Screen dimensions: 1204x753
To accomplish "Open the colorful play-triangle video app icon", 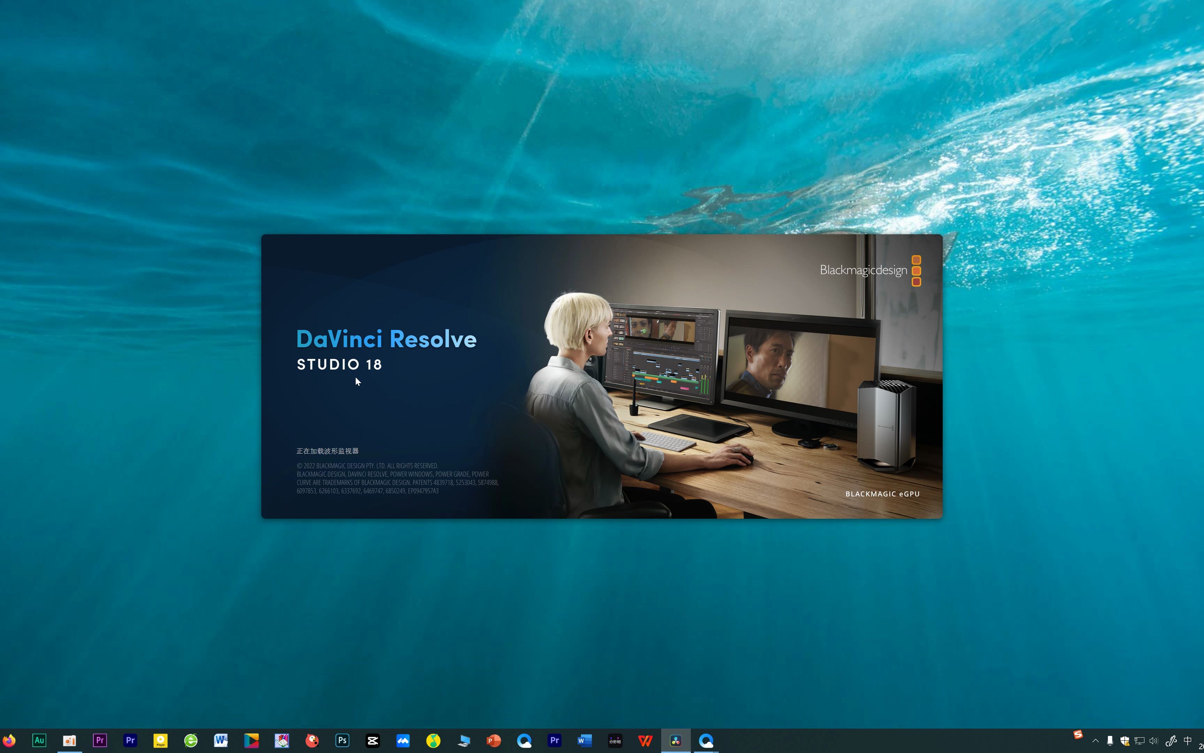I will (x=251, y=740).
